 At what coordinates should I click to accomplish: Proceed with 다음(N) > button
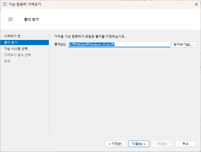point(139,144)
